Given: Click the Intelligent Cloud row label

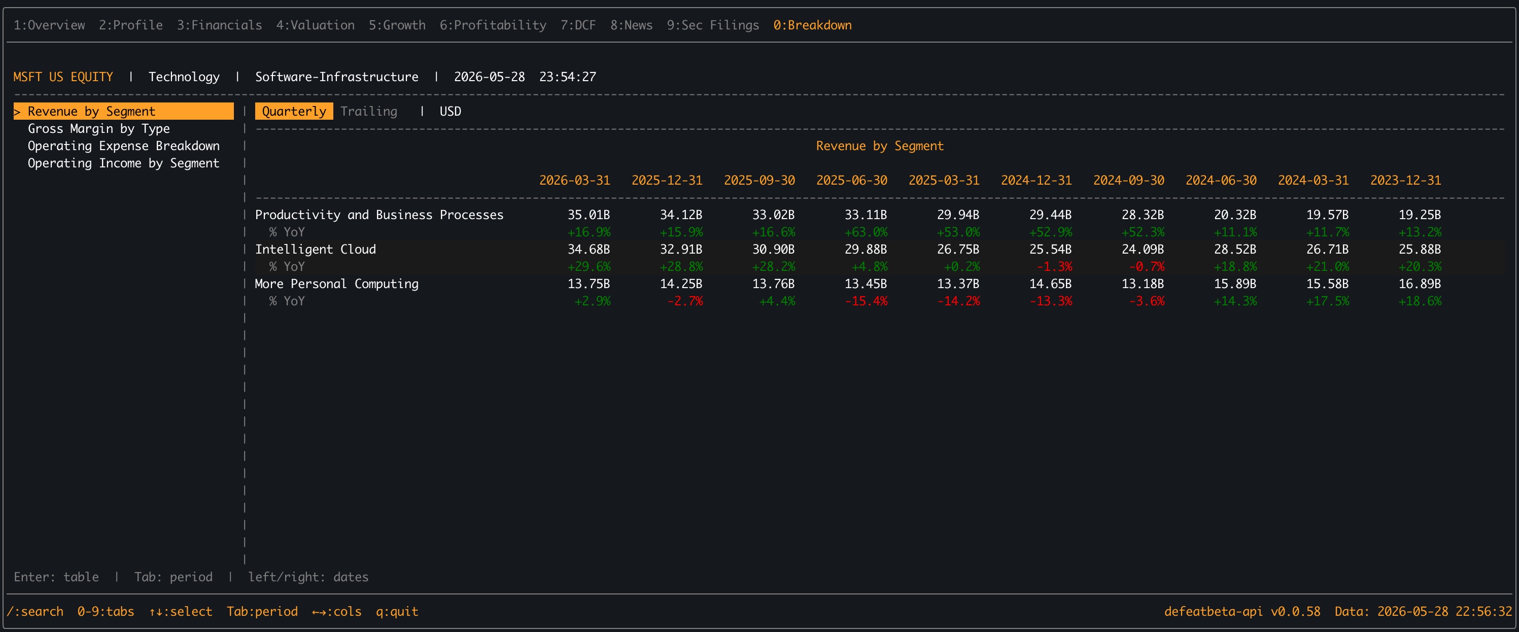Looking at the screenshot, I should point(316,250).
